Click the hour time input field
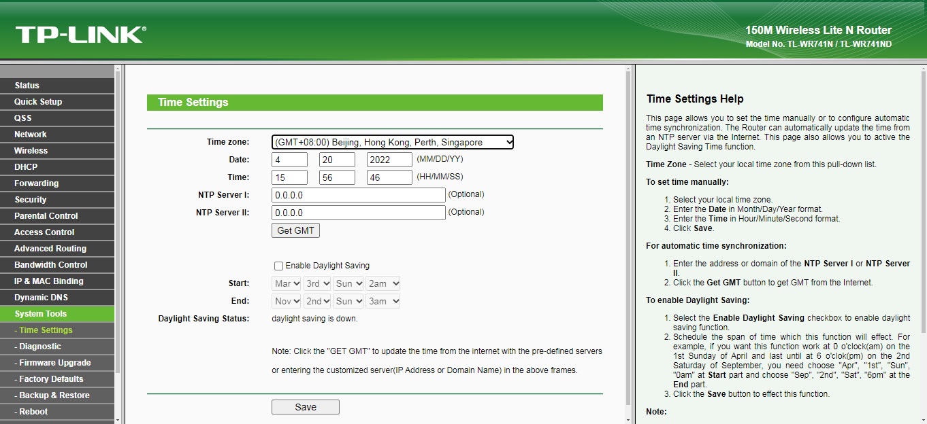Image resolution: width=927 pixels, height=424 pixels. coord(289,177)
